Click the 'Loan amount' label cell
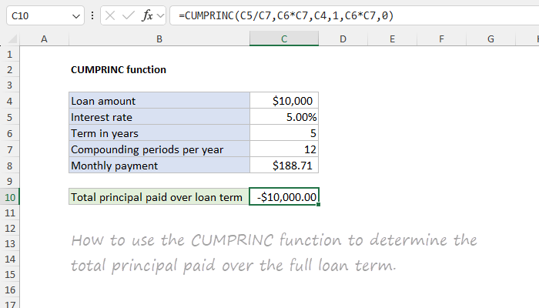This screenshot has width=539, height=308. tap(159, 101)
